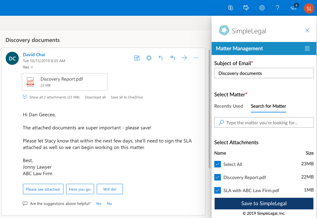
Task: Click the Subject of Email field
Action: coord(264,73)
